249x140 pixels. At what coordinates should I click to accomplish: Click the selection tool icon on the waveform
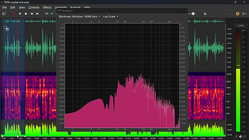click(6, 28)
